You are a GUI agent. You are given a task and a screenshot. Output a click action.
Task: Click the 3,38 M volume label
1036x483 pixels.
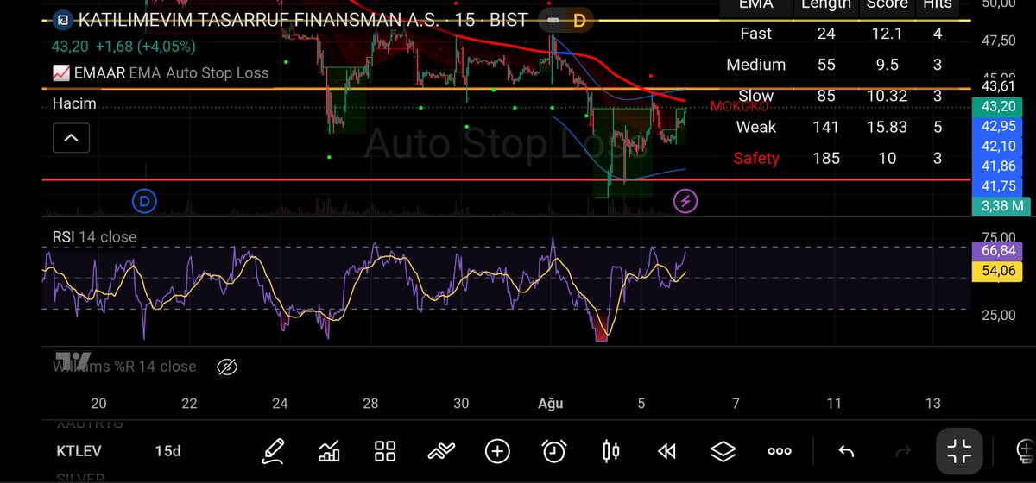[x=999, y=205]
